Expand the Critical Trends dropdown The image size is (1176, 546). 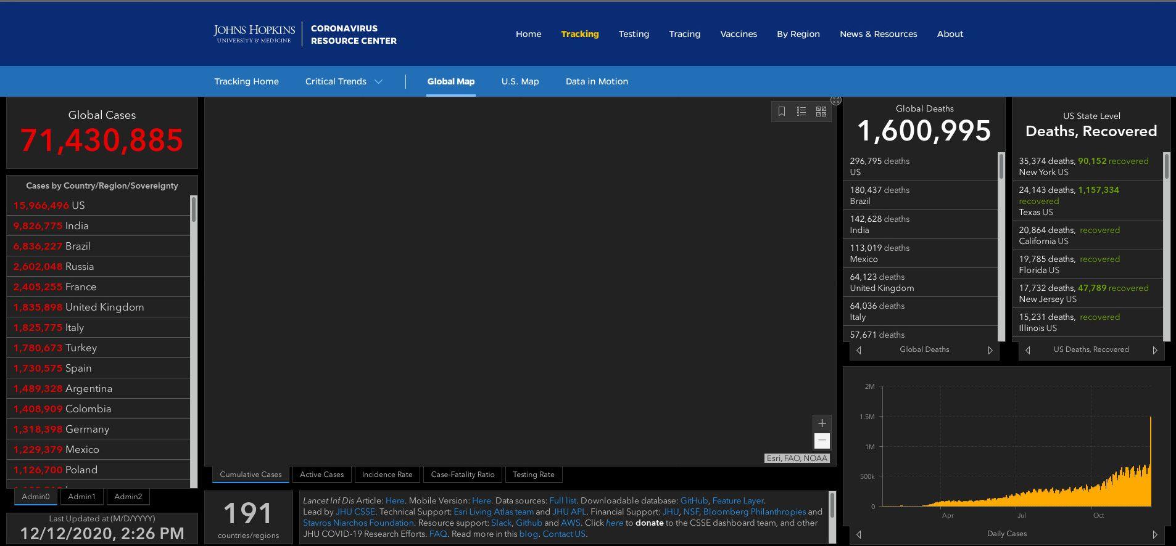coord(344,81)
